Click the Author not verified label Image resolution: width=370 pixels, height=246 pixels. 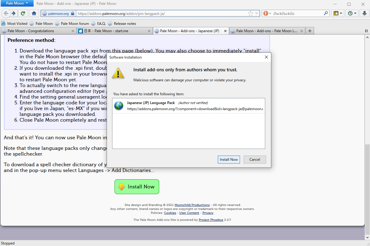pyautogui.click(x=193, y=103)
